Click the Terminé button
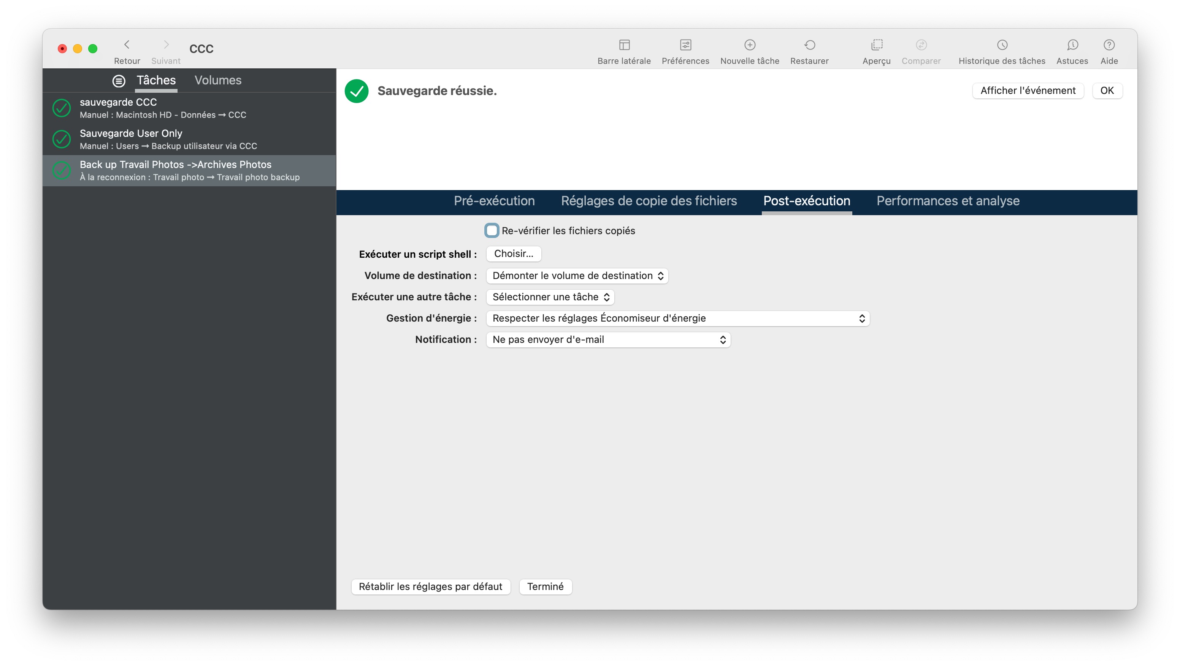 point(545,587)
